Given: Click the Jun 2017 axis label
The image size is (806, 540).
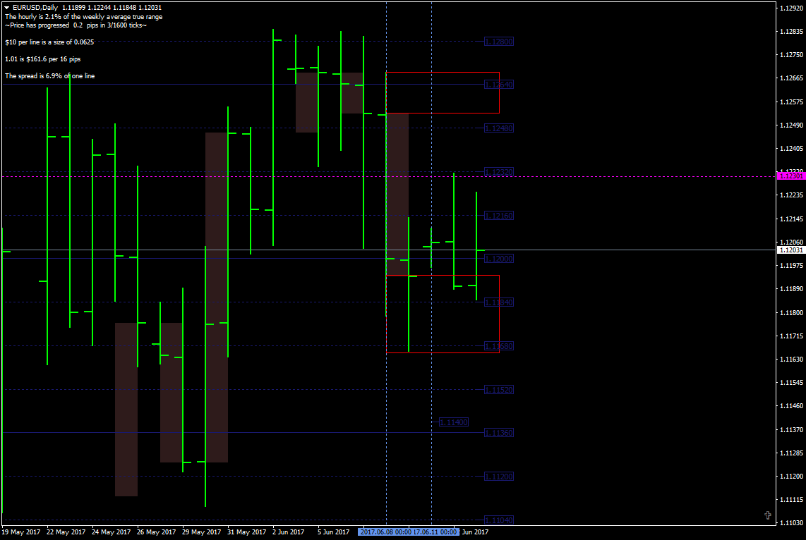Looking at the screenshot, I should (474, 532).
